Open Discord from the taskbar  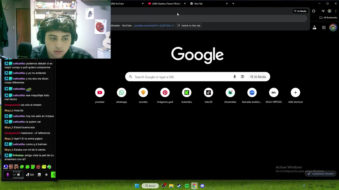point(202,186)
